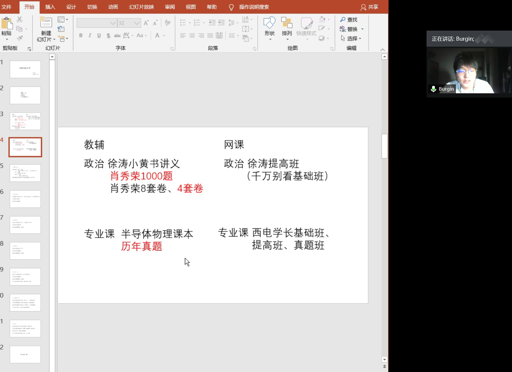Open the Clipboard pane launcher
Viewport: 512px width, 372px height.
tap(29, 49)
